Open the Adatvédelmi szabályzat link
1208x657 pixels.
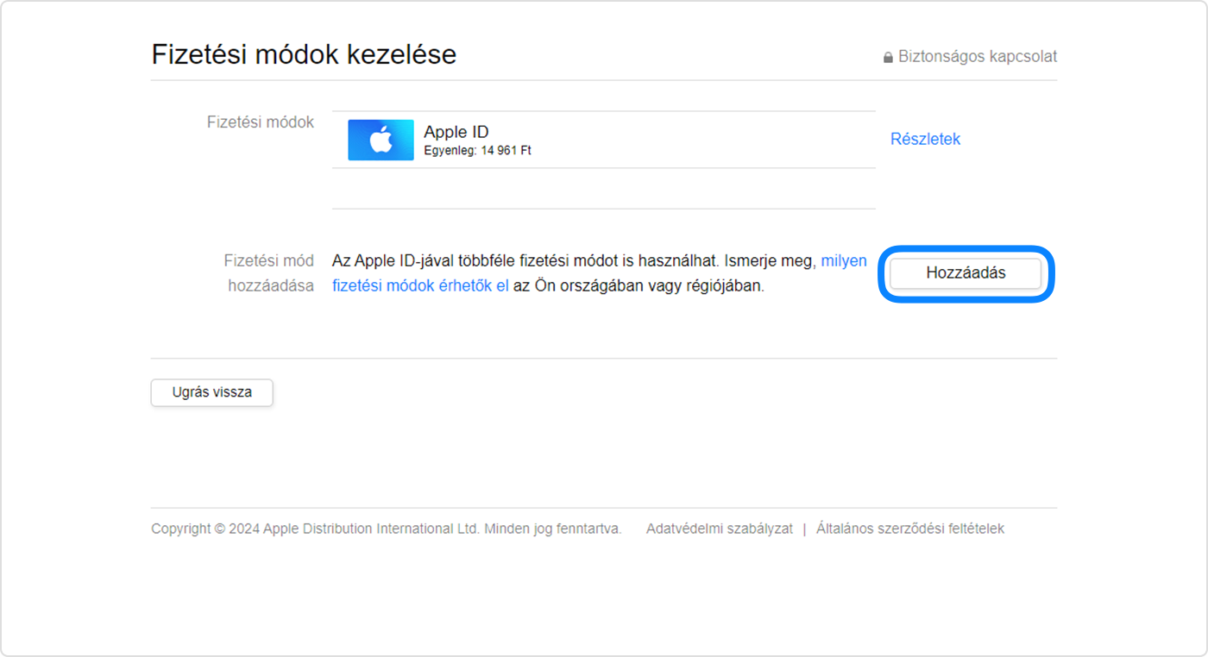click(x=720, y=529)
